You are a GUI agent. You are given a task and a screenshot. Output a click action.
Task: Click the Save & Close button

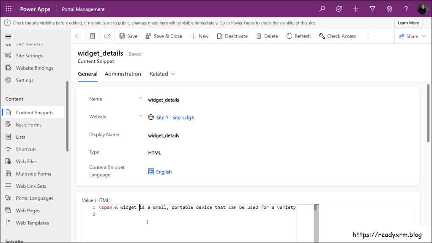coord(164,36)
